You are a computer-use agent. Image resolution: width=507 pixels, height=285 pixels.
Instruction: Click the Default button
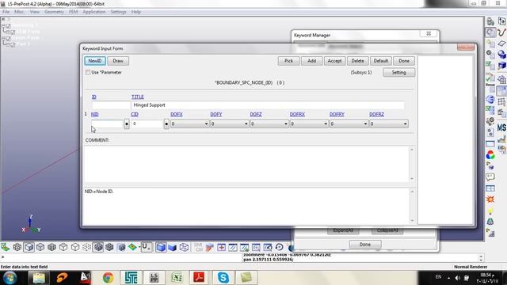380,61
